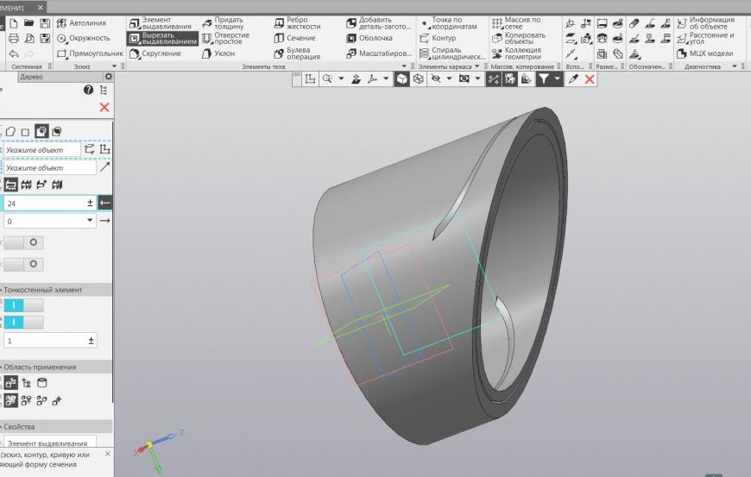
Task: Select the Прямоугольник rectangle tool
Action: coord(90,53)
